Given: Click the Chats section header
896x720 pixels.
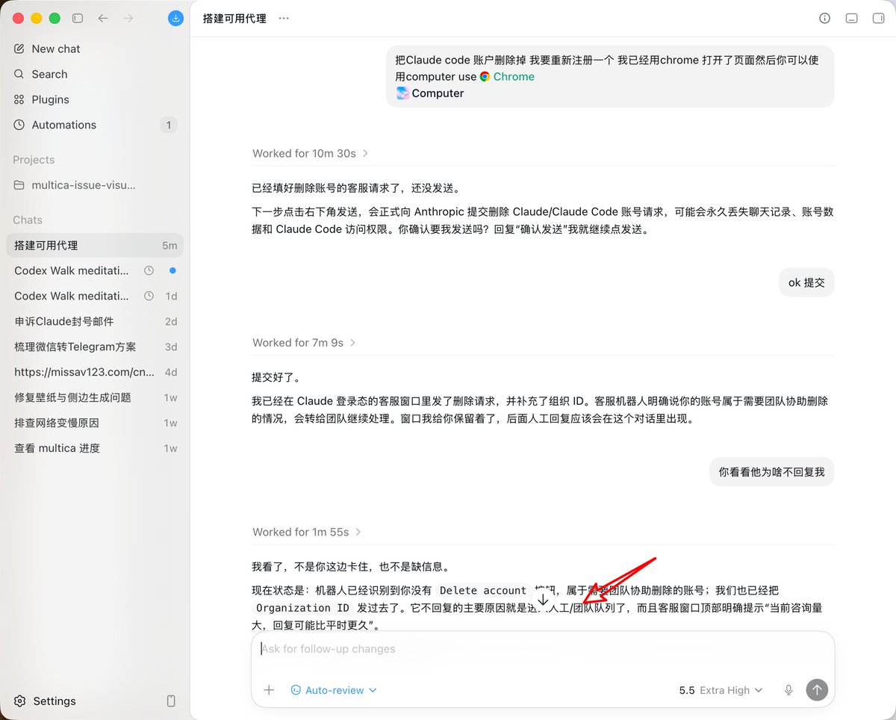Looking at the screenshot, I should point(28,220).
